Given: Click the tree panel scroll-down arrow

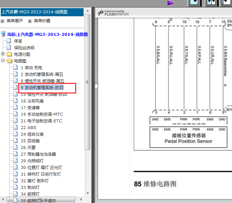Looking at the screenshot, I should coord(88,193).
